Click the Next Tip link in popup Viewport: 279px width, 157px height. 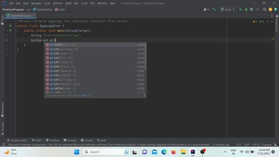85,96
